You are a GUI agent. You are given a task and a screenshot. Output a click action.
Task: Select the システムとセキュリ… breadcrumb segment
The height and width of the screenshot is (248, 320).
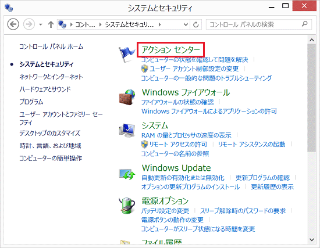[129, 24]
